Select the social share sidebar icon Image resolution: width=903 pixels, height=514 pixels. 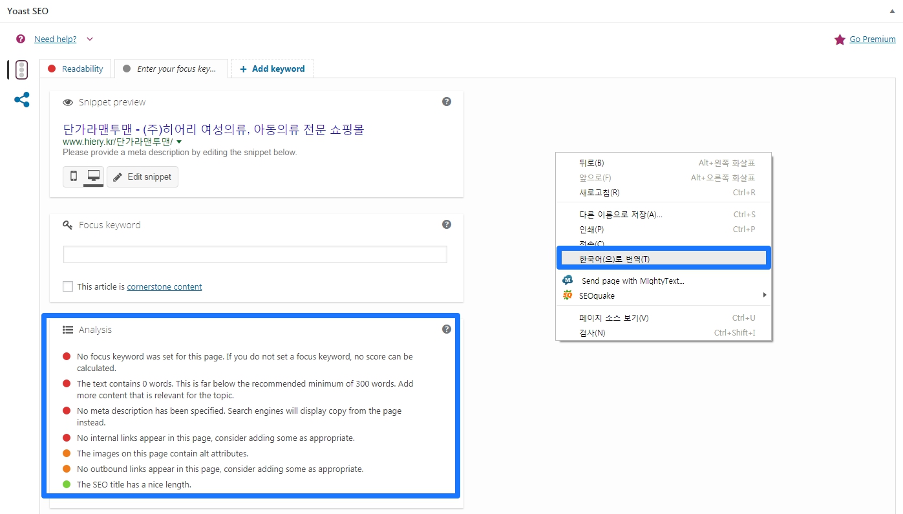tap(21, 100)
